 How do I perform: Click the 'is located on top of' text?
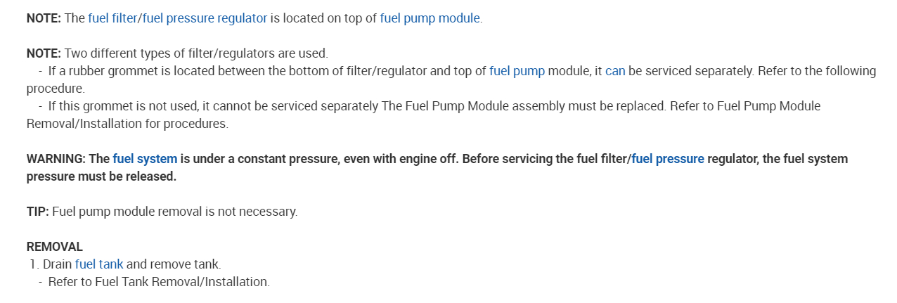coord(323,18)
